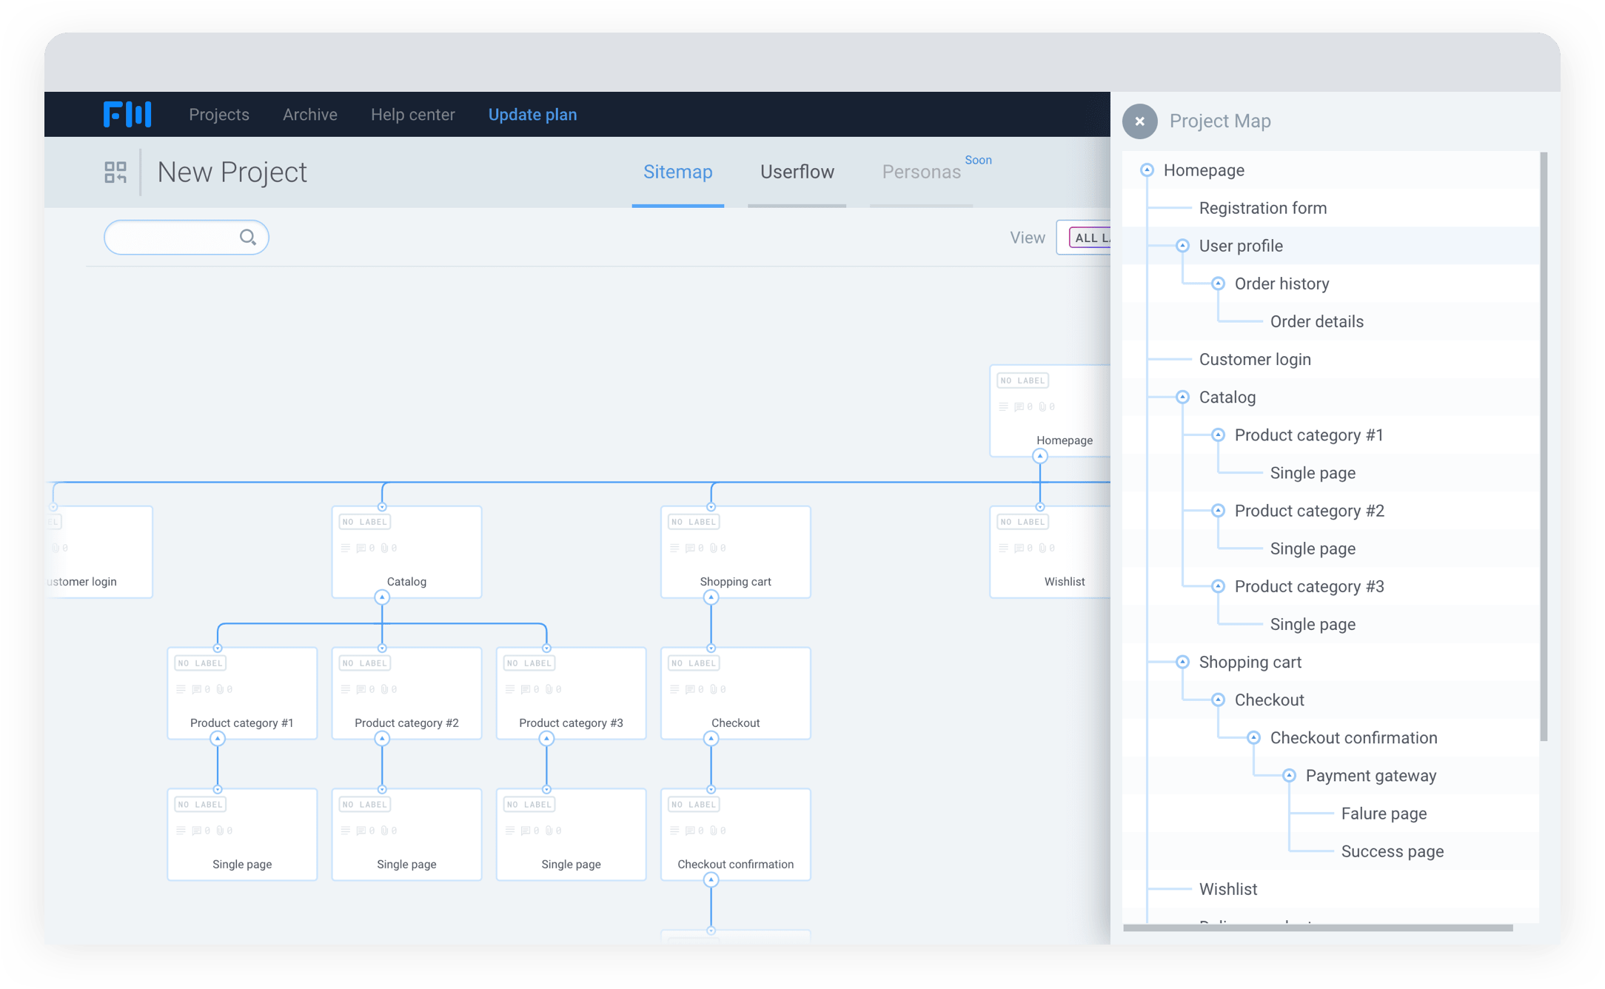Click the NO LABEL tag on Checkout card

point(694,663)
